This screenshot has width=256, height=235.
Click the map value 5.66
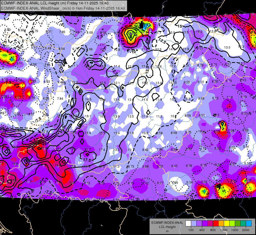tap(116, 200)
